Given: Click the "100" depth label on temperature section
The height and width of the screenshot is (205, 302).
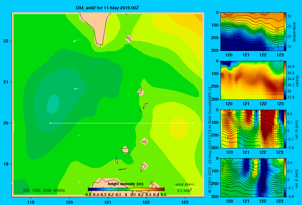Looking at the screenshot, I should tap(215, 25).
